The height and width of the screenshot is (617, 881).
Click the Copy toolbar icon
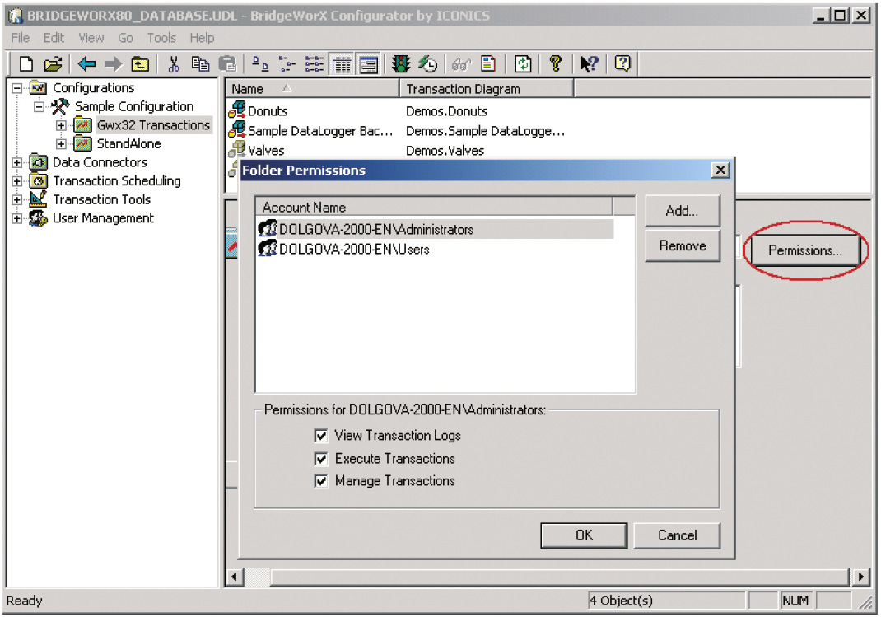[201, 64]
